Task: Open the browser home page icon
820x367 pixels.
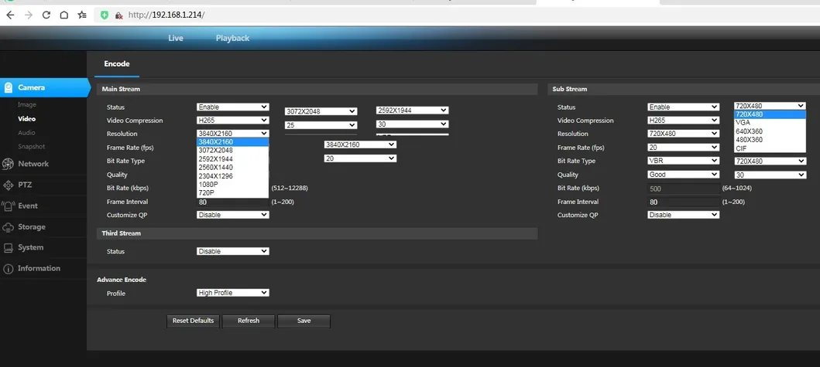Action: pos(63,15)
